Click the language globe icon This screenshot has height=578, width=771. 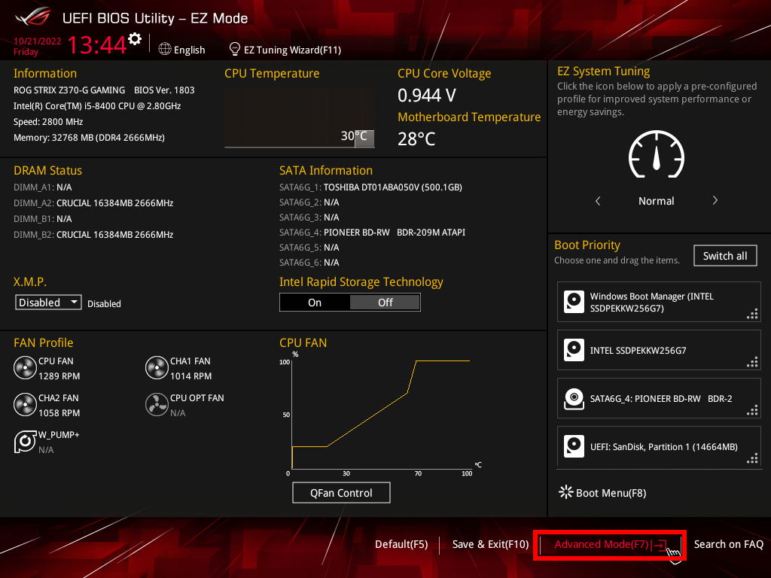165,49
